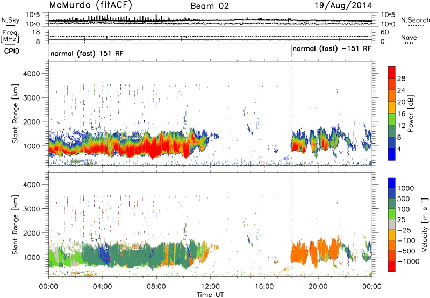Click the -1000 tick on Velocity colorbar
430x298 pixels.
pos(408,261)
